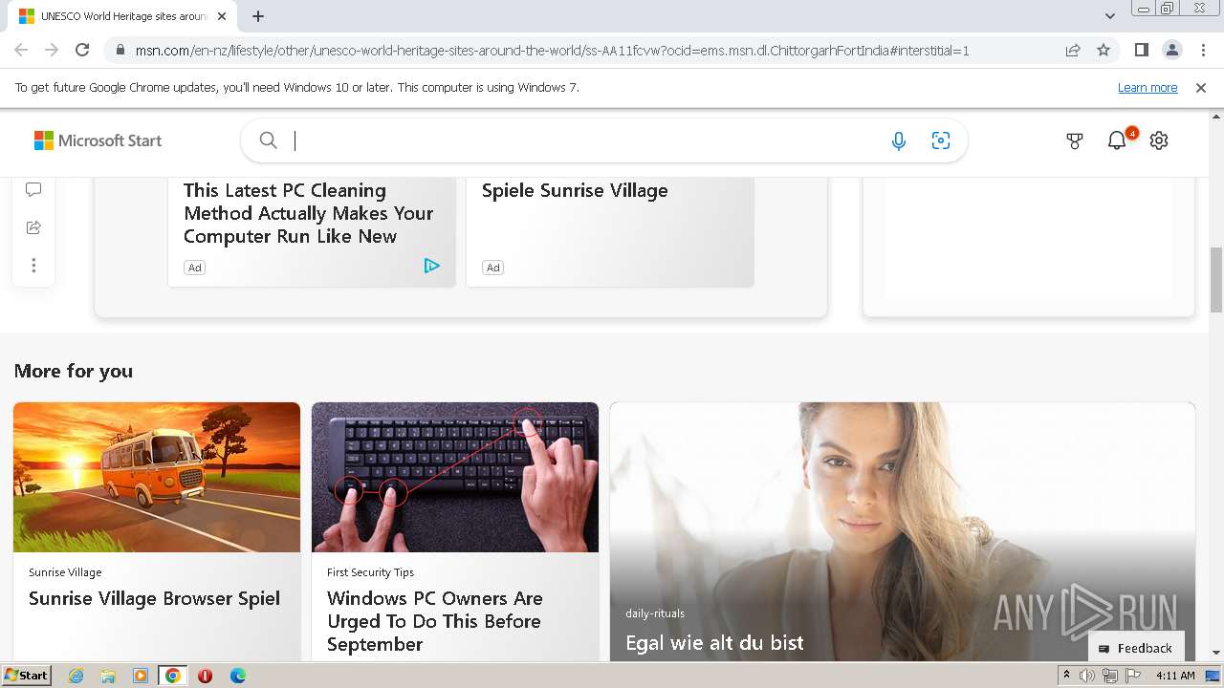Screen dimensions: 1224x688
Task: Open the comments icon in sidebar
Action: tap(33, 189)
